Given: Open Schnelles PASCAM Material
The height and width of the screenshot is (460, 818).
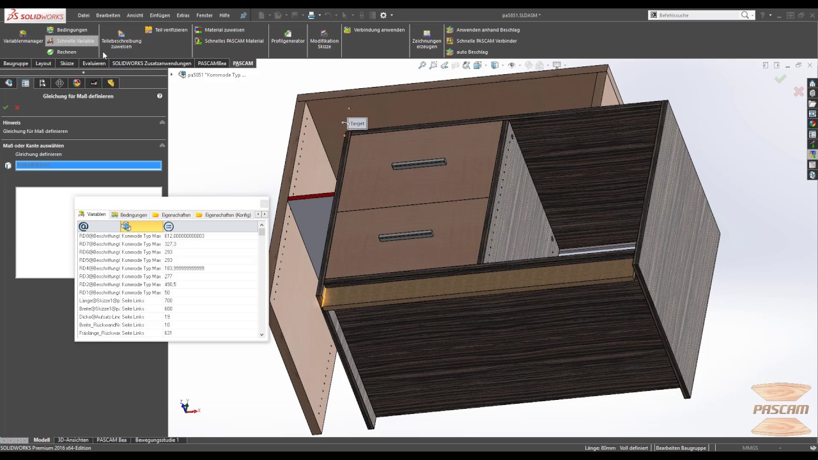Looking at the screenshot, I should 229,41.
